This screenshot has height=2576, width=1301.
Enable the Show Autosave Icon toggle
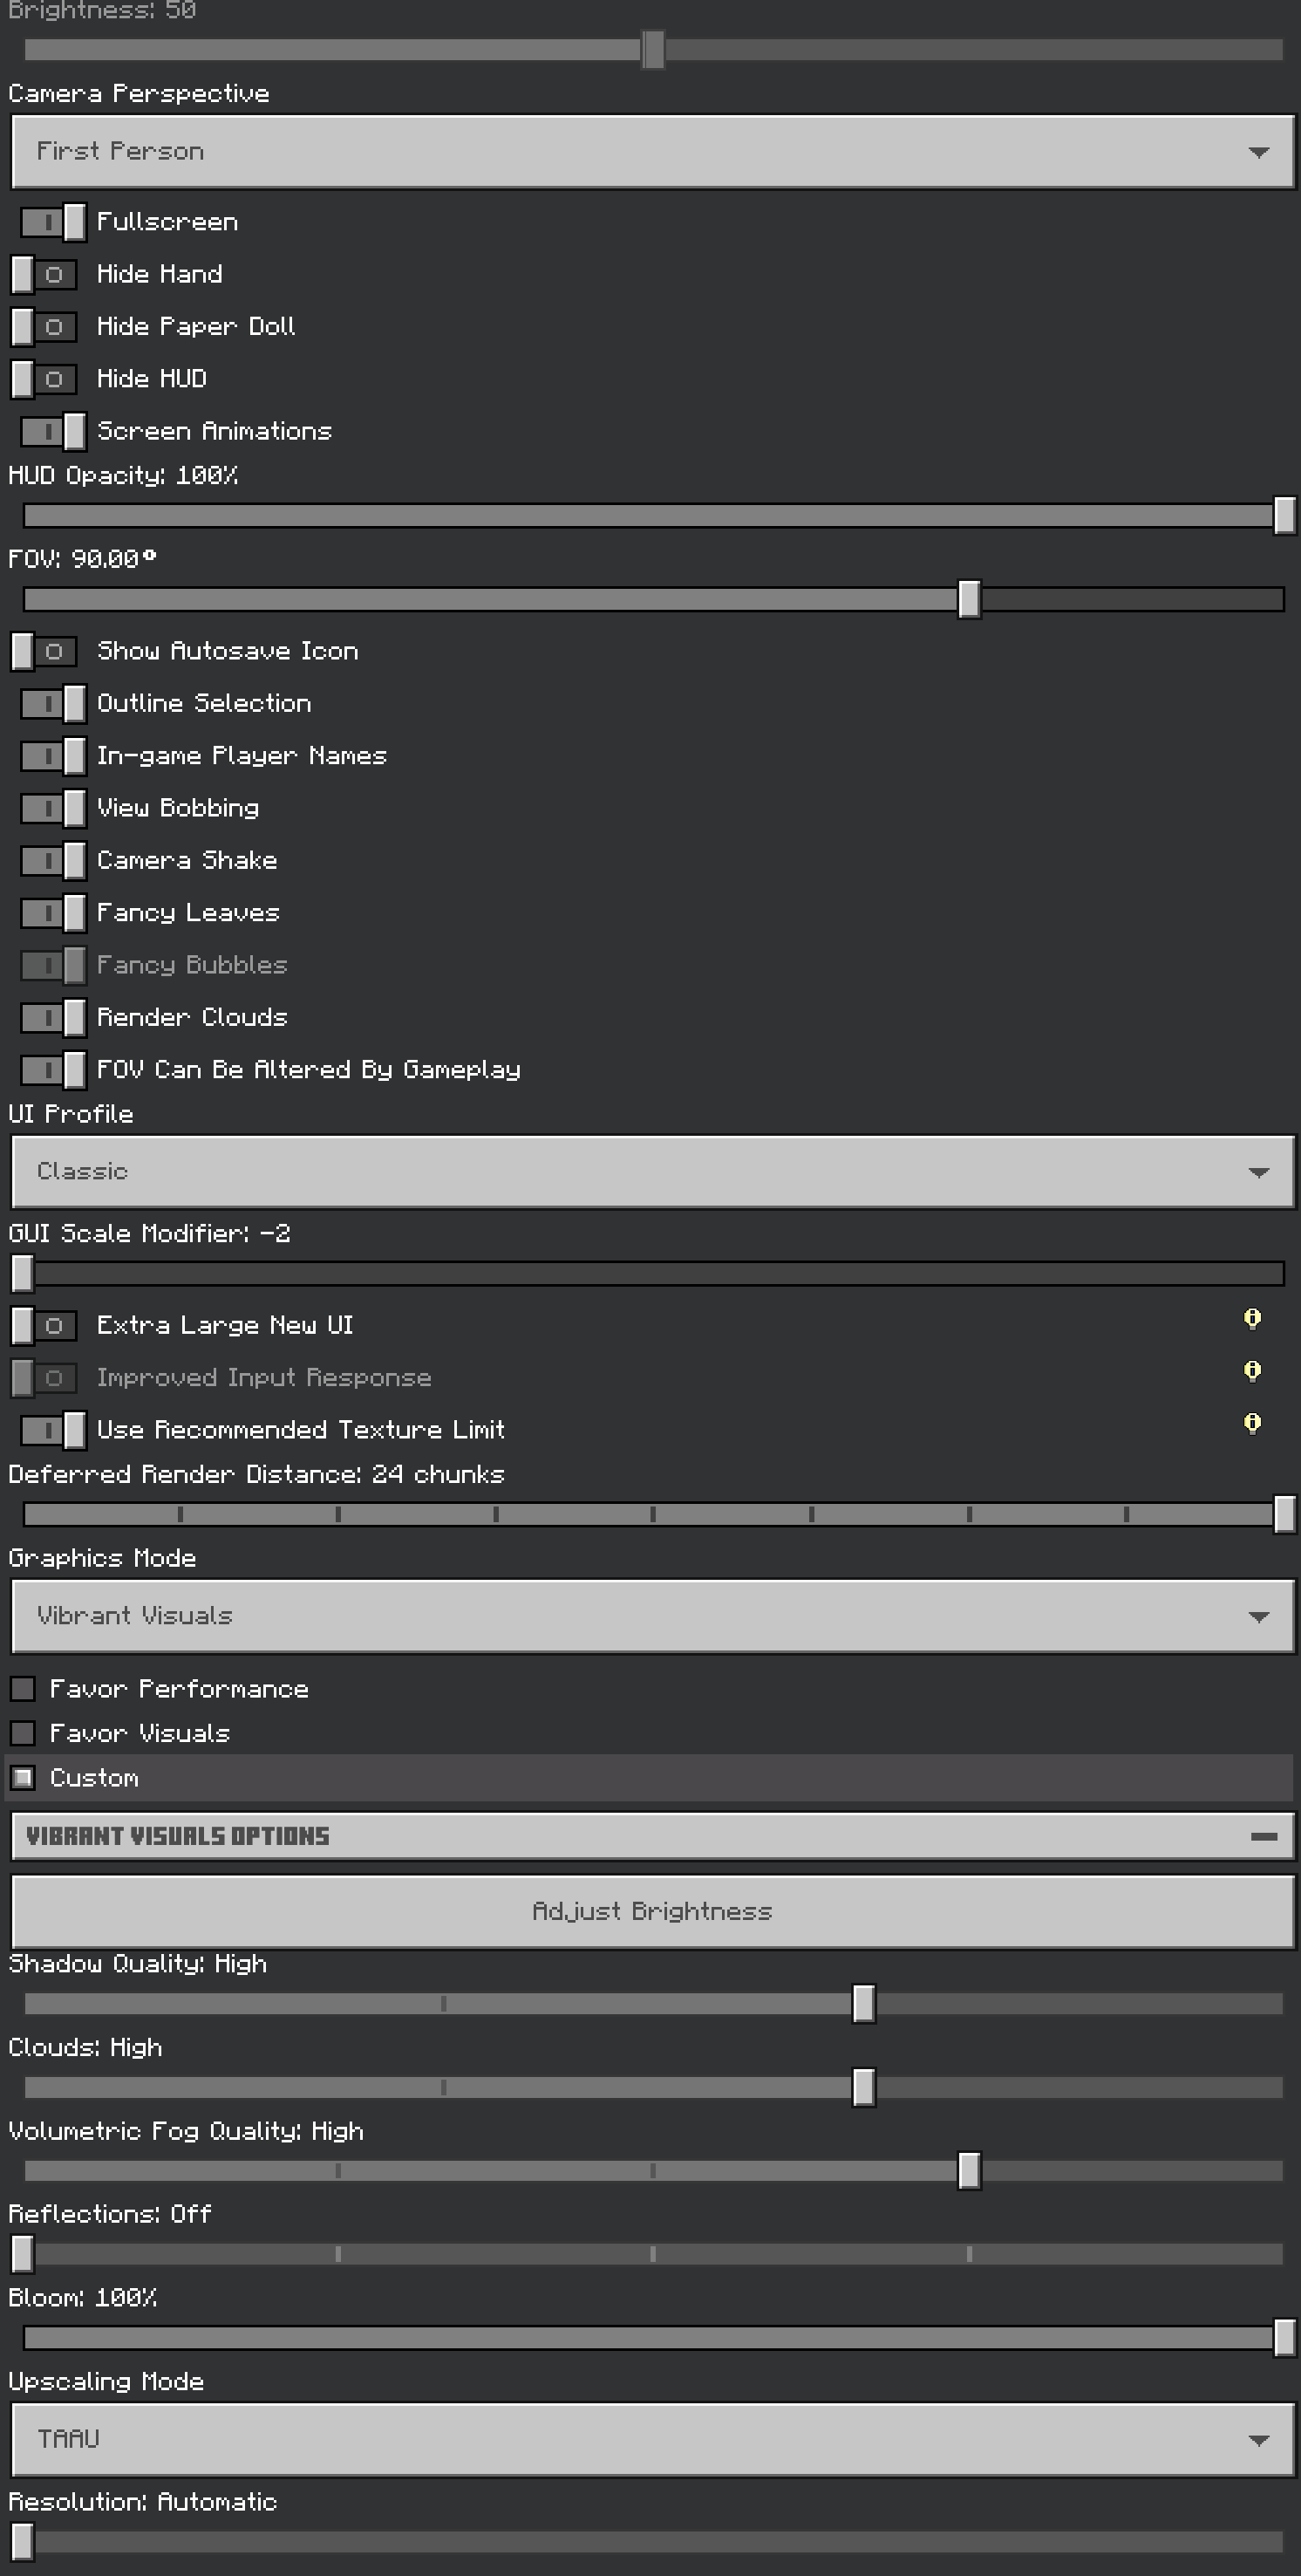[44, 652]
